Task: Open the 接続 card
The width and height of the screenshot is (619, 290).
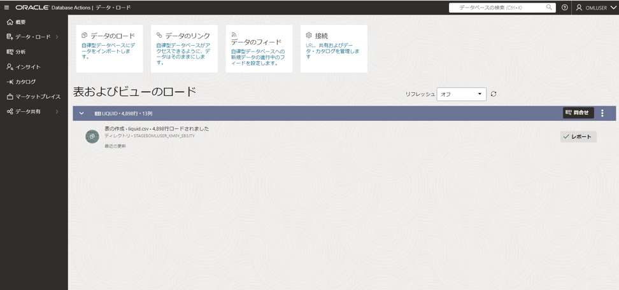Action: pyautogui.click(x=334, y=48)
